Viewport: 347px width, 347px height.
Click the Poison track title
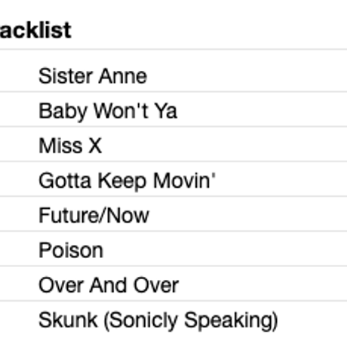click(x=71, y=250)
